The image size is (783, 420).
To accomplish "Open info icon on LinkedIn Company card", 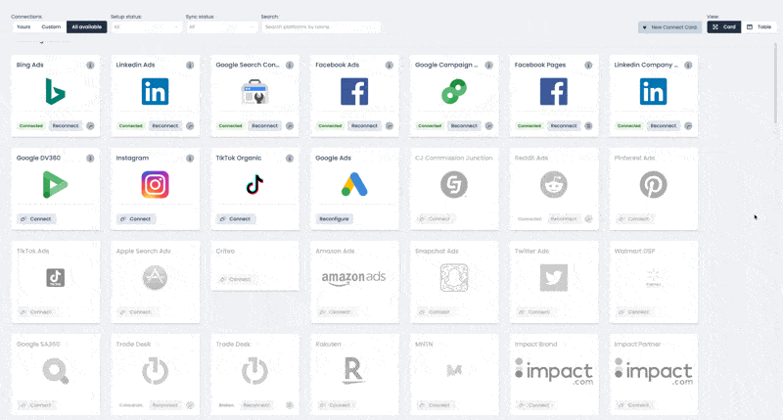I will pos(688,65).
